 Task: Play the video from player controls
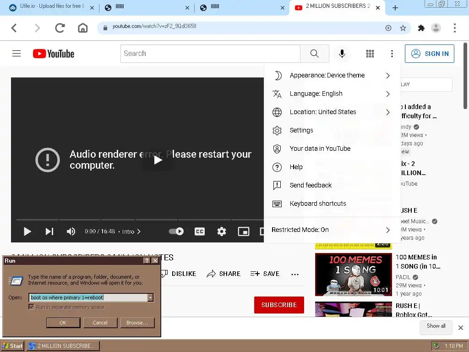pos(27,231)
